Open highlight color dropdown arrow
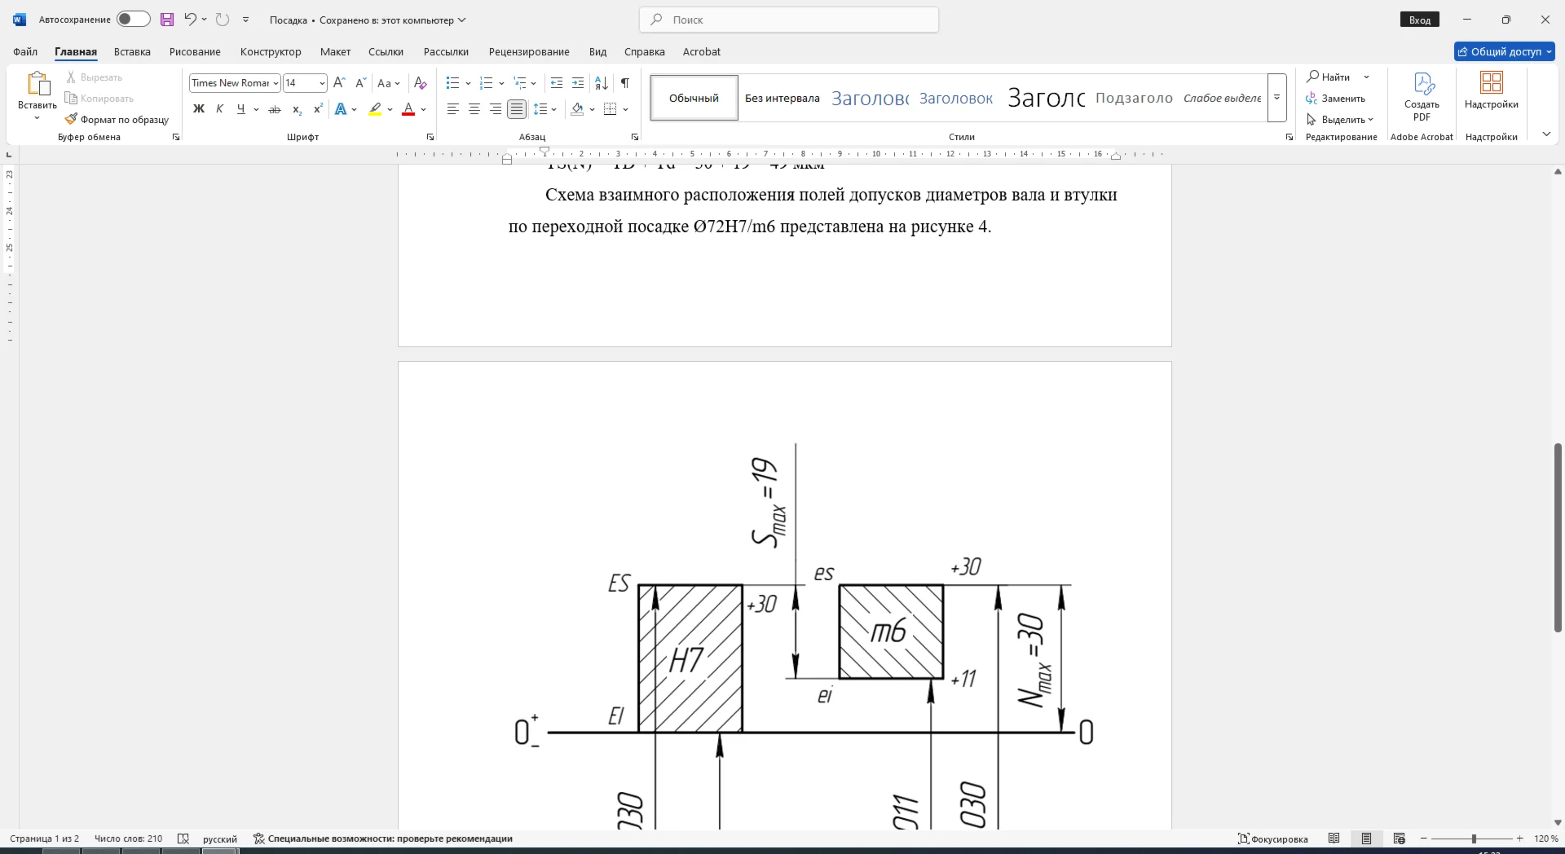The width and height of the screenshot is (1565, 854). [x=390, y=109]
